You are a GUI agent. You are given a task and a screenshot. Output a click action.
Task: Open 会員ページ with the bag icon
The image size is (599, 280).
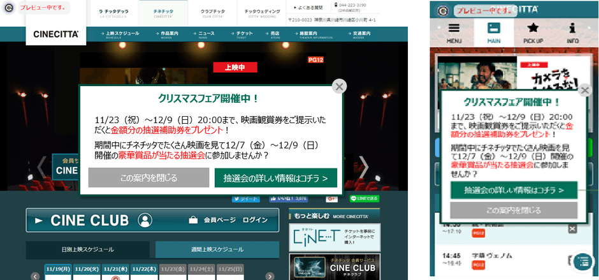pos(211,220)
